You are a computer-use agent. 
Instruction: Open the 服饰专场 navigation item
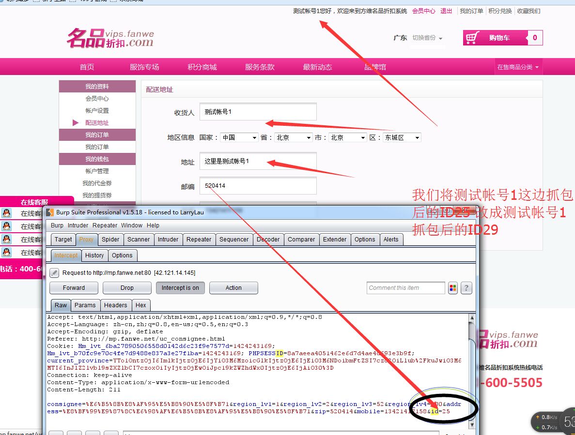point(144,67)
